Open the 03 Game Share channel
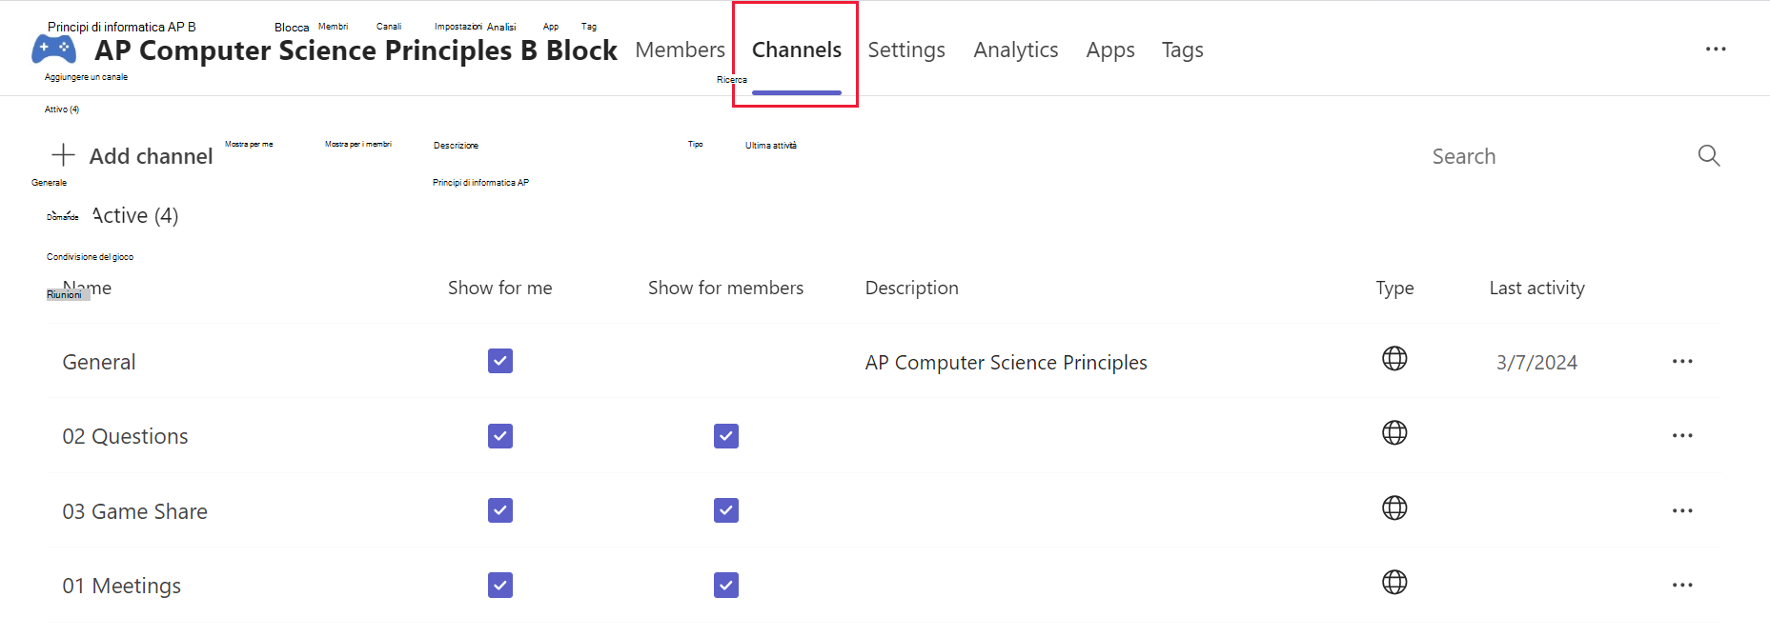Viewport: 1770px width, 637px height. click(x=135, y=511)
